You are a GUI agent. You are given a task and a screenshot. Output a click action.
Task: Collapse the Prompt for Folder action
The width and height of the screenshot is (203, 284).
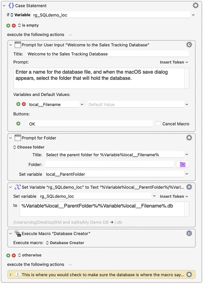click(x=11, y=138)
